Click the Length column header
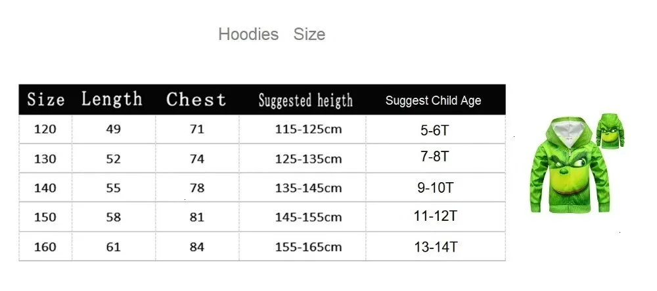Screen dimensions: 657x291 [x=112, y=99]
